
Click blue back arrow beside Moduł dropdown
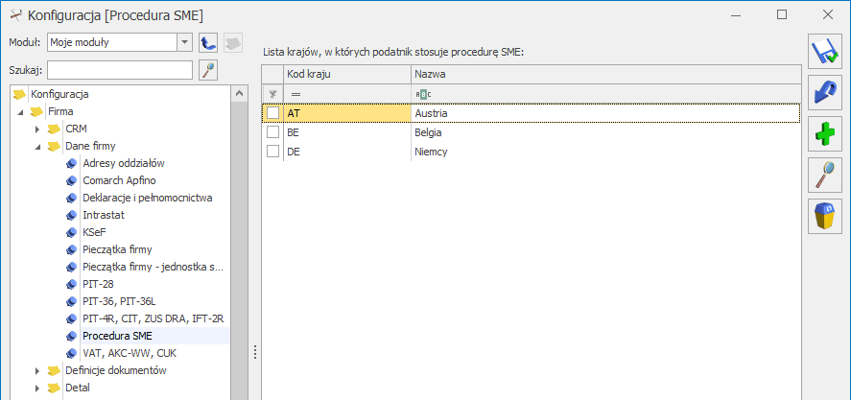(x=207, y=42)
